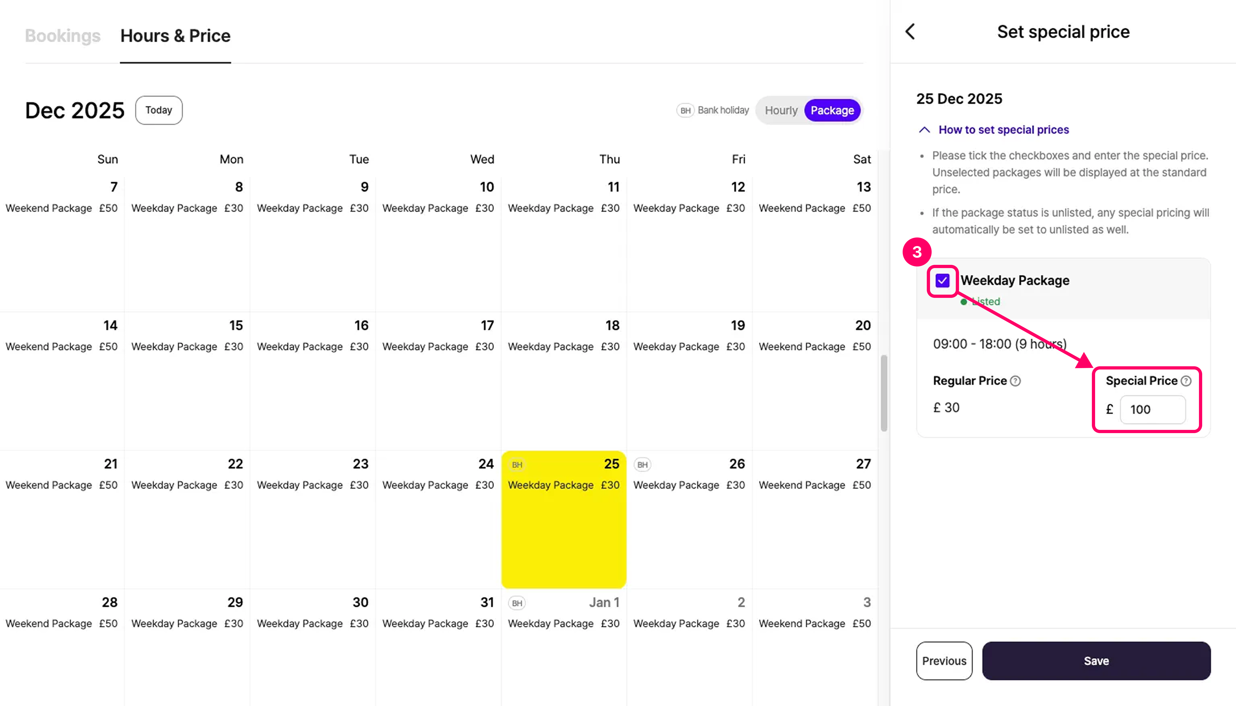Click the calendar vertical scrollbar
This screenshot has height=706, width=1236.
[884, 393]
